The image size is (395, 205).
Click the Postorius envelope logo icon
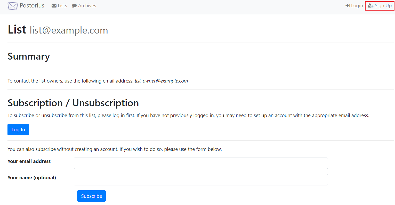click(x=13, y=6)
